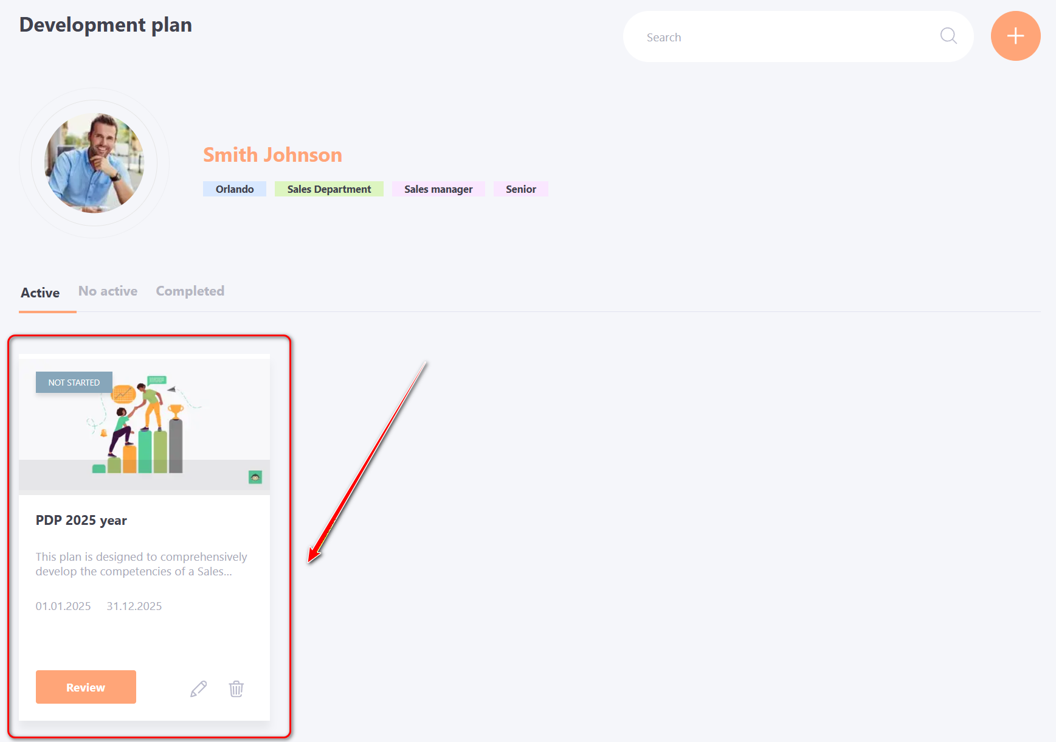Click the Smith Johnson name link
1056x742 pixels.
pos(272,155)
